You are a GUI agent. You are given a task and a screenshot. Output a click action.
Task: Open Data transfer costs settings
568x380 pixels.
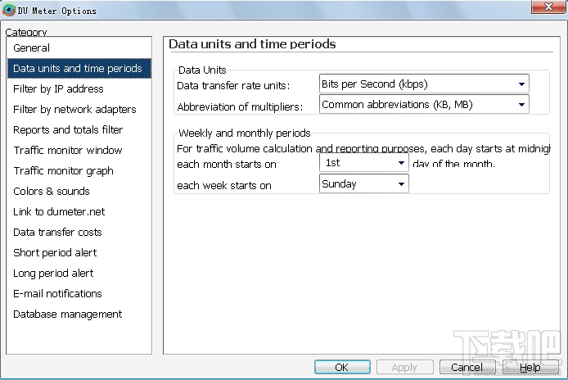(x=57, y=233)
